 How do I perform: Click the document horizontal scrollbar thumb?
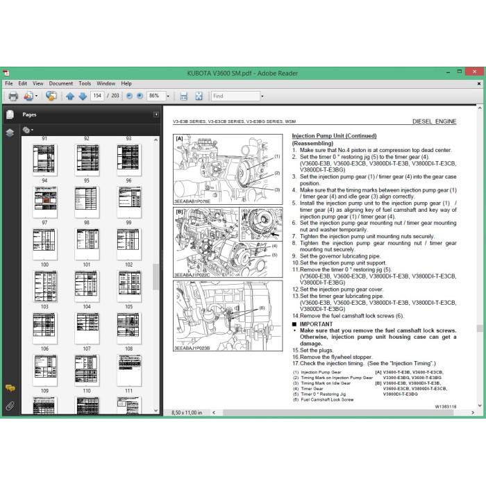coord(338,412)
